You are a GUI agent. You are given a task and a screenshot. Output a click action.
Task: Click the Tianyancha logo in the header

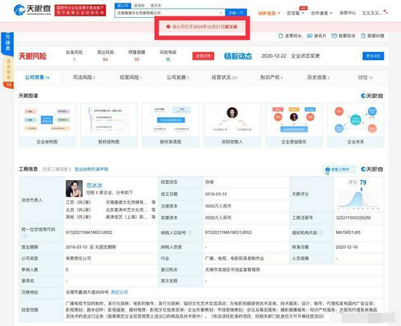(x=32, y=10)
